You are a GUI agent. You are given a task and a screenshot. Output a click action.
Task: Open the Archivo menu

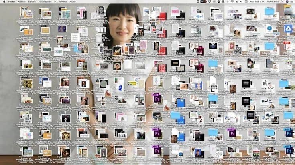(22, 2)
